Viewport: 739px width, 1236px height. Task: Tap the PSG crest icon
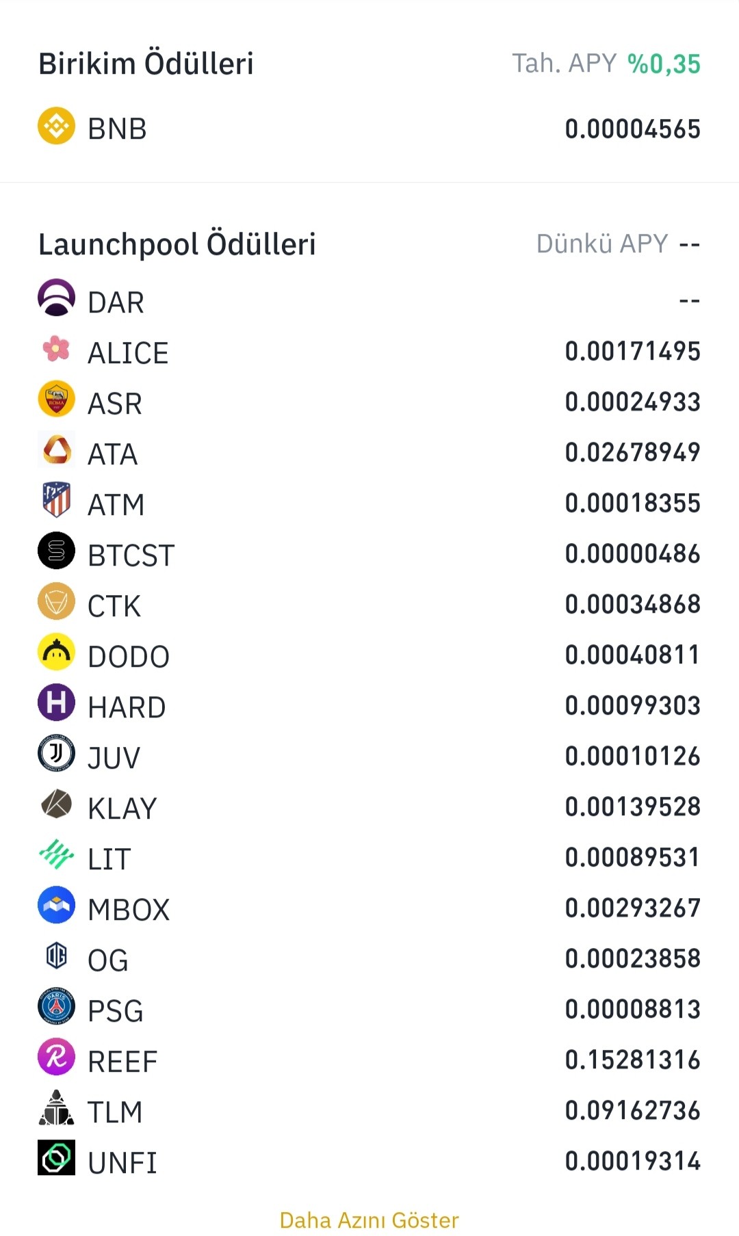(x=56, y=1006)
